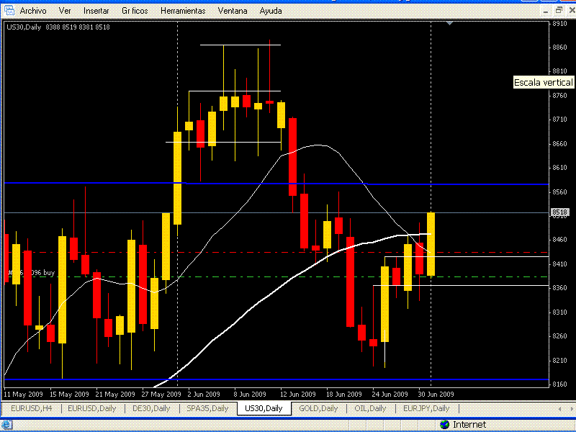Click the 8 Jun 2009 date label
This screenshot has width=576, height=432.
coord(250,394)
